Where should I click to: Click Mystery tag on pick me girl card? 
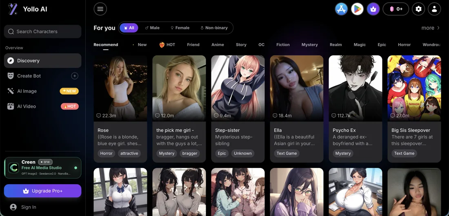(167, 153)
